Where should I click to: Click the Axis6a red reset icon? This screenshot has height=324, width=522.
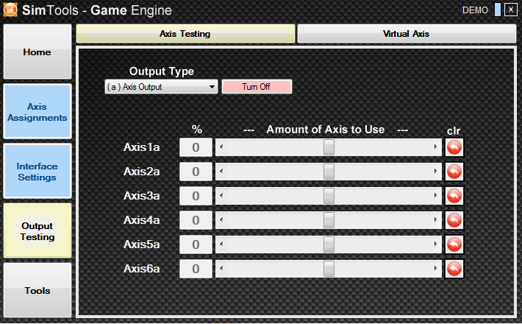pyautogui.click(x=454, y=269)
